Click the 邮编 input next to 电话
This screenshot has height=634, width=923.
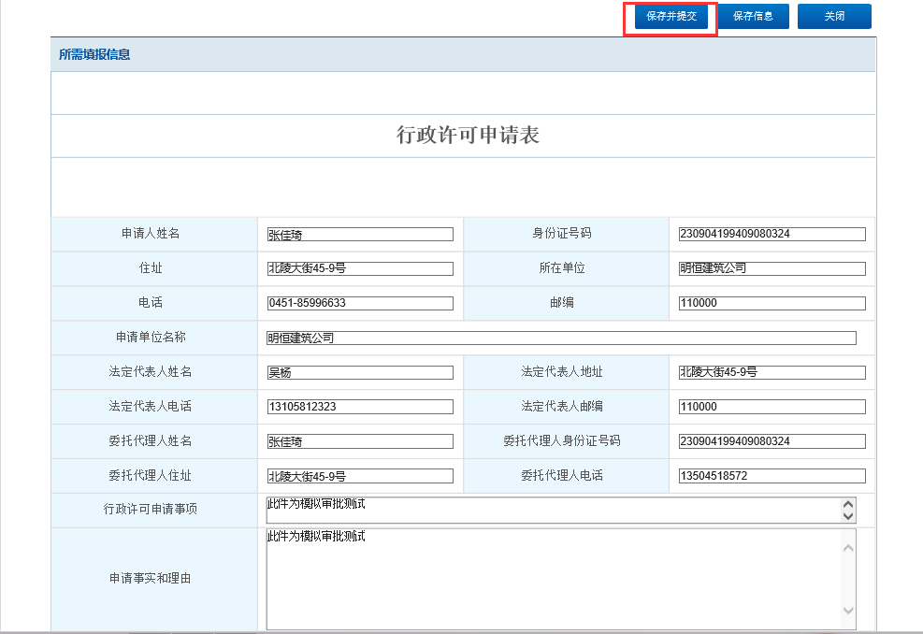coord(772,303)
